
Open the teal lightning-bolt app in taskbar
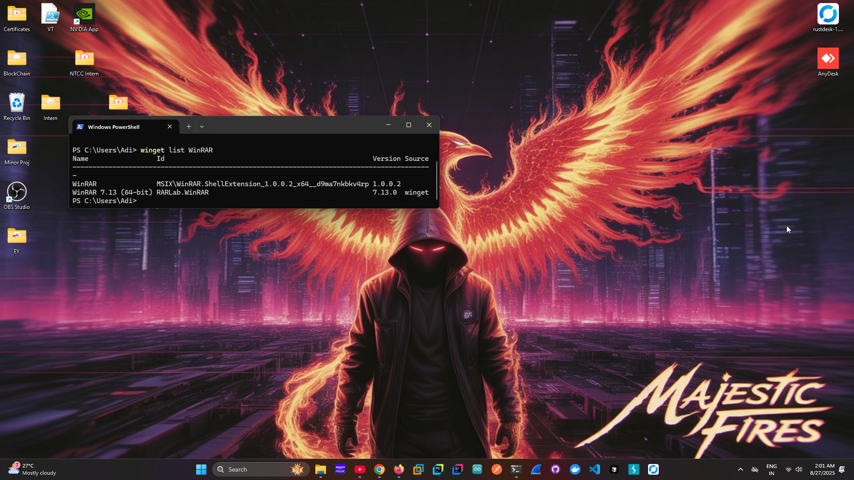click(634, 469)
